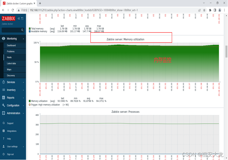Focus the sidebar search input field

pyautogui.click(x=13, y=30)
